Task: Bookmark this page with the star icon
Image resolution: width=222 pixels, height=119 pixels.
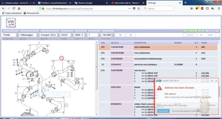Action: pos(138,9)
